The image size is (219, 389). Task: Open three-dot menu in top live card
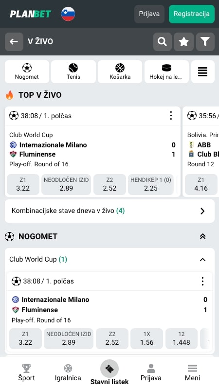[x=171, y=116]
